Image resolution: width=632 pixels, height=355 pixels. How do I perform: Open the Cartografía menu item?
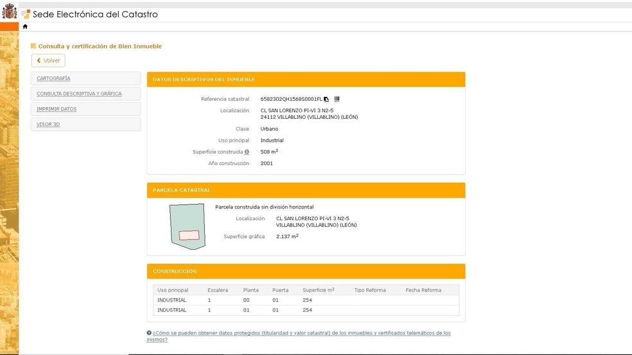click(x=54, y=78)
